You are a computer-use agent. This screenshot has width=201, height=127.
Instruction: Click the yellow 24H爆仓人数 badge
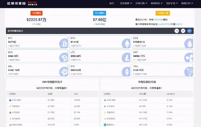[163, 13]
